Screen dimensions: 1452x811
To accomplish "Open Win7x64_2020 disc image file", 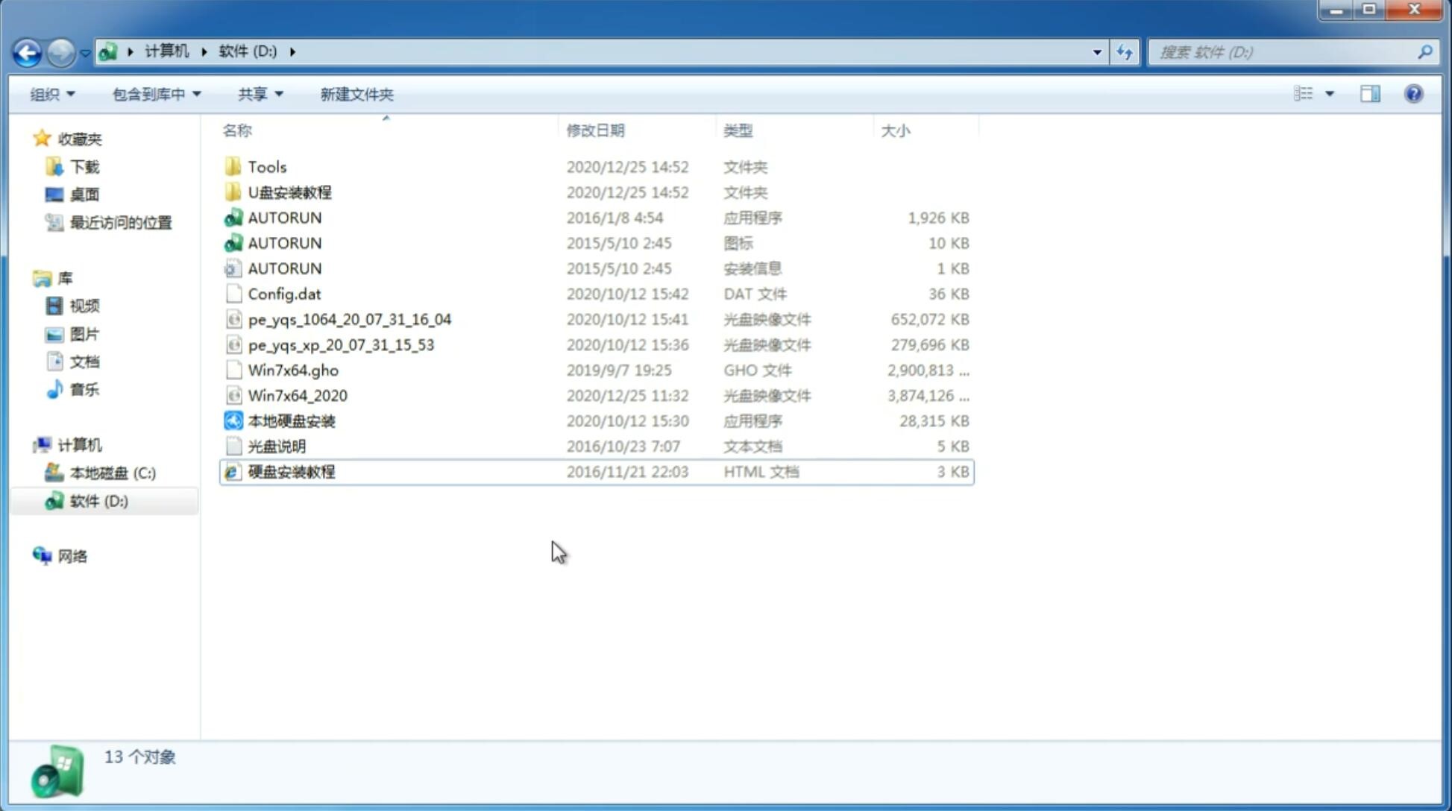I will tap(297, 396).
